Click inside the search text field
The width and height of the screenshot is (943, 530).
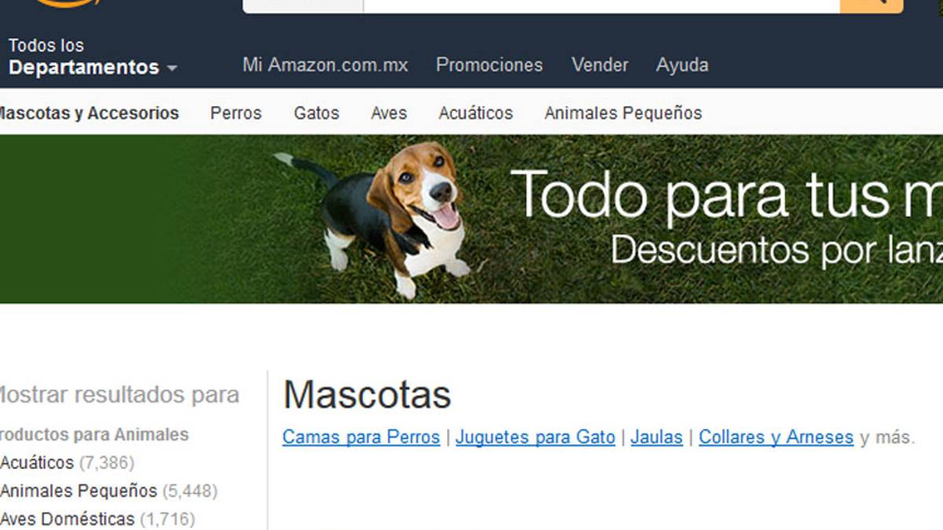pyautogui.click(x=601, y=6)
